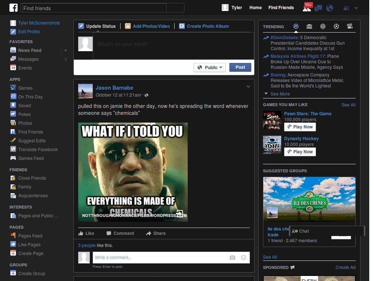Screen dimensions: 374x281
Task: Select the science and technology trending icon
Action: 323,26
